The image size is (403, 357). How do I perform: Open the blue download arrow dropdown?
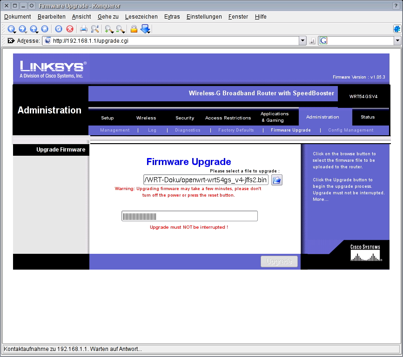(146, 29)
